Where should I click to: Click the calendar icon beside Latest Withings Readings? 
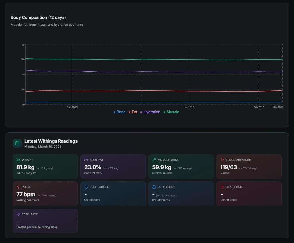click(17, 143)
